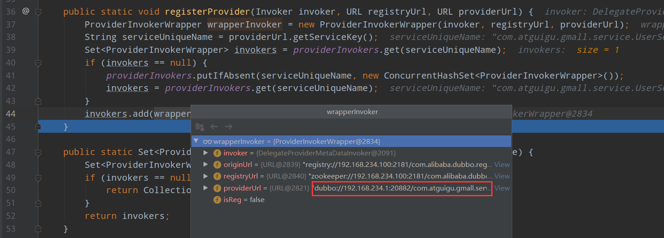The image size is (664, 238).
Task: Click invokers.add on line 44
Action: tap(117, 114)
